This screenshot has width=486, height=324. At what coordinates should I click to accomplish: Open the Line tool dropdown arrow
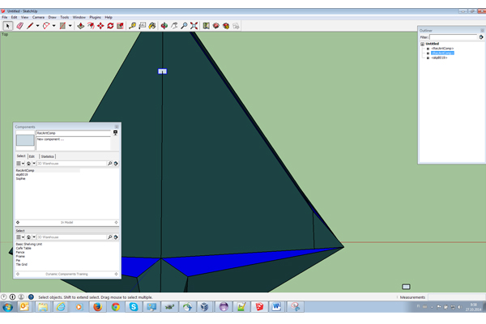pyautogui.click(x=38, y=26)
